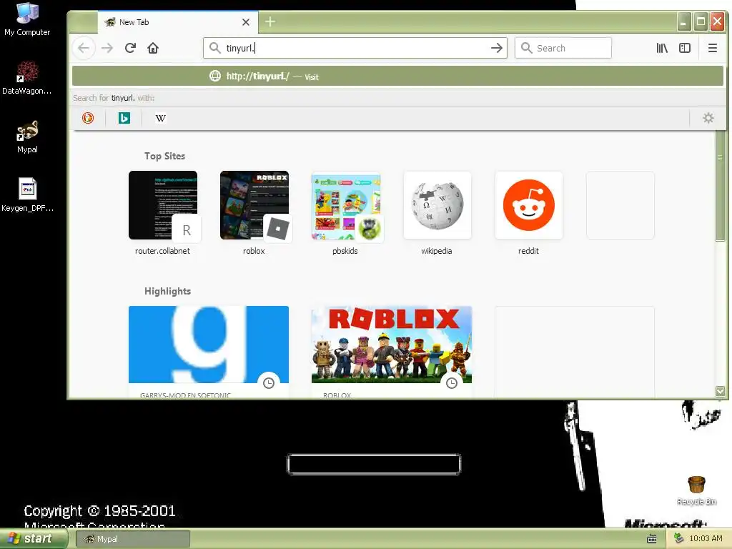This screenshot has width=732, height=549.
Task: Minimize the Mypal browser window
Action: click(684, 22)
